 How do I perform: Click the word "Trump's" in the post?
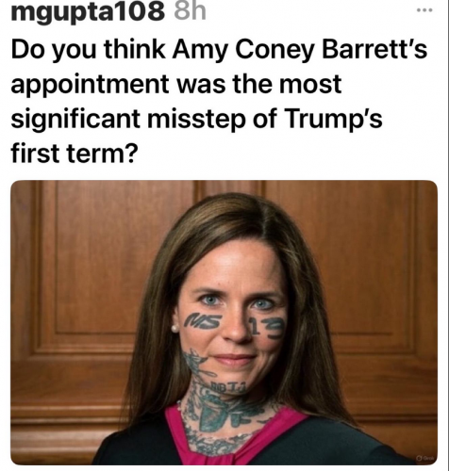(333, 119)
